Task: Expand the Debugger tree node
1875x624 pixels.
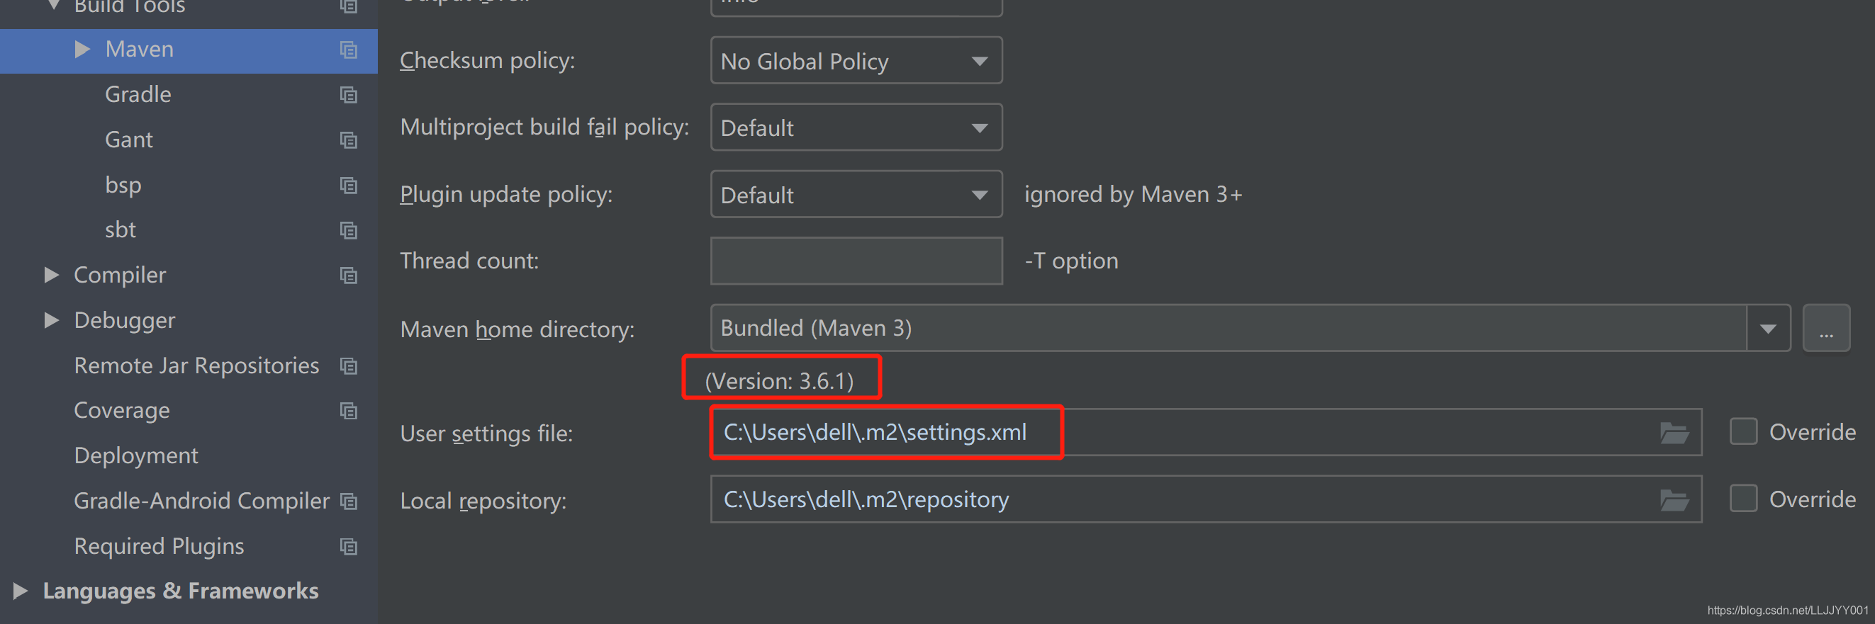Action: pos(51,320)
